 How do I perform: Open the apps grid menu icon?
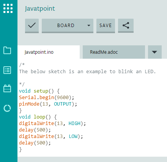coord(8,8)
